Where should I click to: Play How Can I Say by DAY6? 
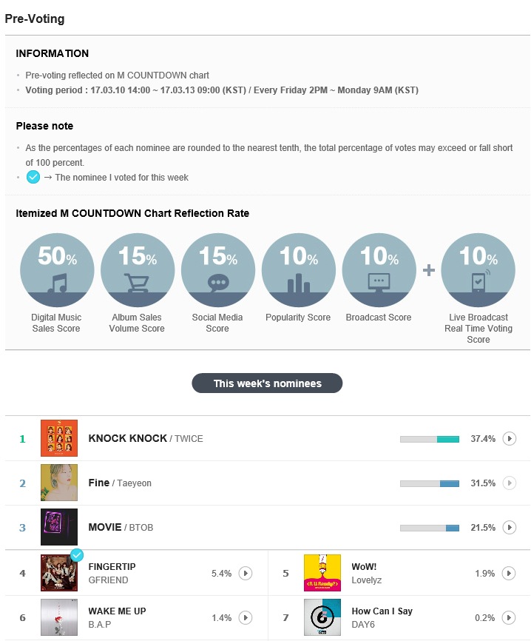tap(509, 617)
